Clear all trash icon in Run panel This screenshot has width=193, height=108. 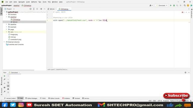coord(8,92)
